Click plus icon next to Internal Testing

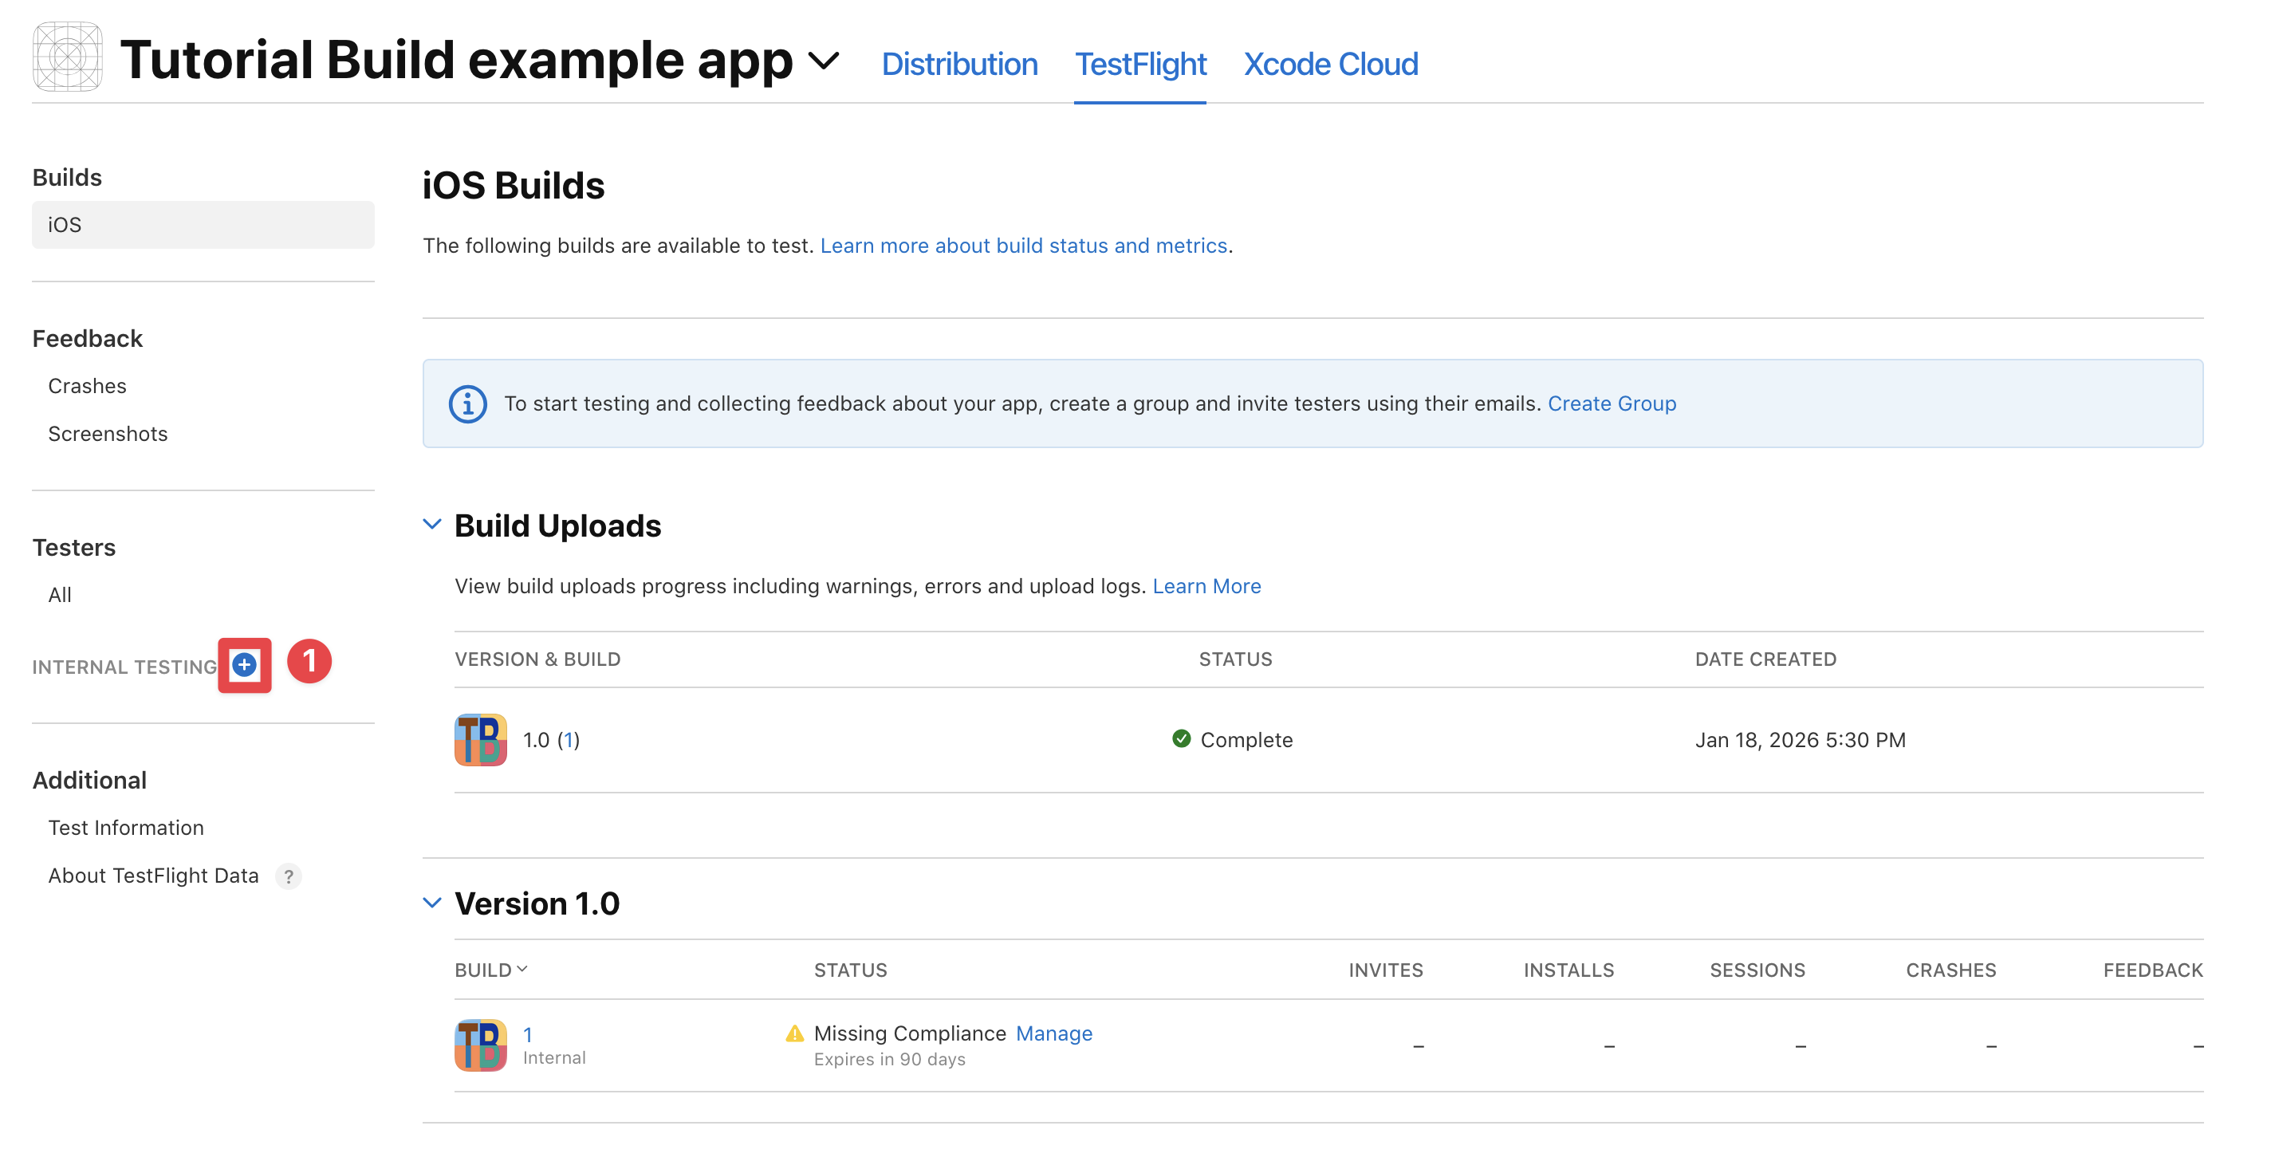click(244, 666)
